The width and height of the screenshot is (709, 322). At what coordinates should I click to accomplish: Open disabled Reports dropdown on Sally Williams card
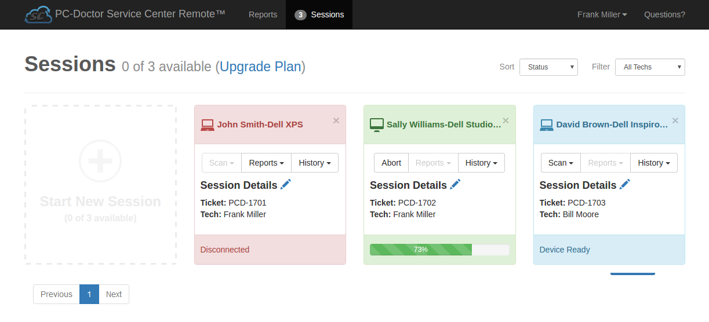[x=433, y=163]
